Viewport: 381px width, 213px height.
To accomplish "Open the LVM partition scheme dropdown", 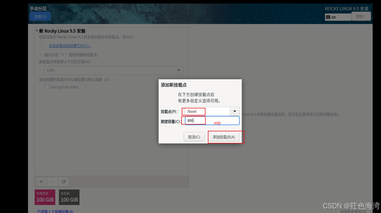I will [114, 70].
